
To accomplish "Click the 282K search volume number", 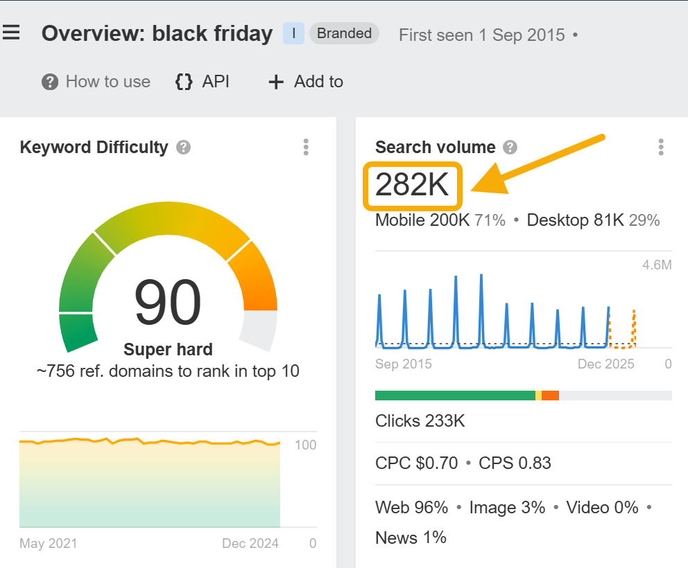I will click(412, 186).
